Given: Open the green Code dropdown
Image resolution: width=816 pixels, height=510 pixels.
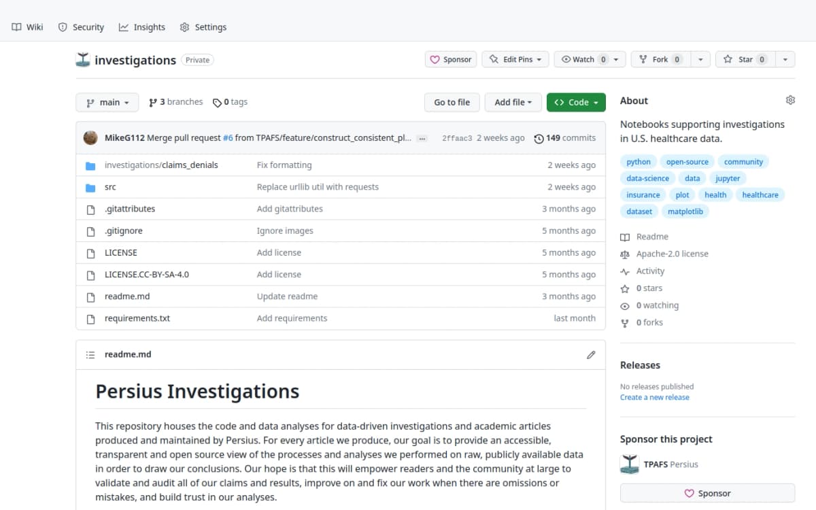Looking at the screenshot, I should click(x=576, y=102).
